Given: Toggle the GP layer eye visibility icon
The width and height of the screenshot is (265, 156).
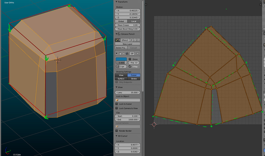Looking at the screenshot, I should click(x=124, y=53).
